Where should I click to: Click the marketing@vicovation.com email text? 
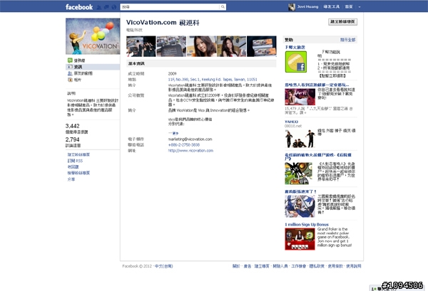tap(190, 139)
